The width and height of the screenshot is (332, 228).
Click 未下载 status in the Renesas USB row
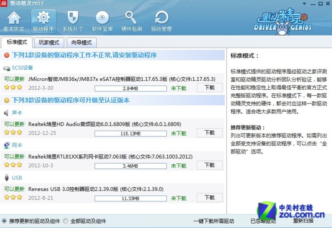click(179, 199)
